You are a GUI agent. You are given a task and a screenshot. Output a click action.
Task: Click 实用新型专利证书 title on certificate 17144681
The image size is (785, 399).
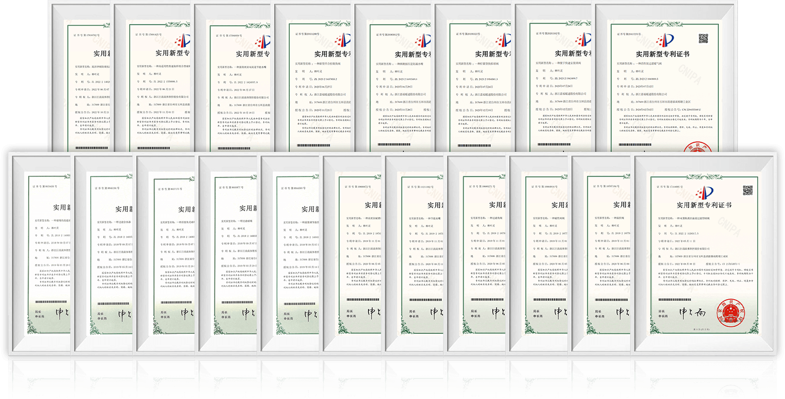pyautogui.click(x=704, y=205)
